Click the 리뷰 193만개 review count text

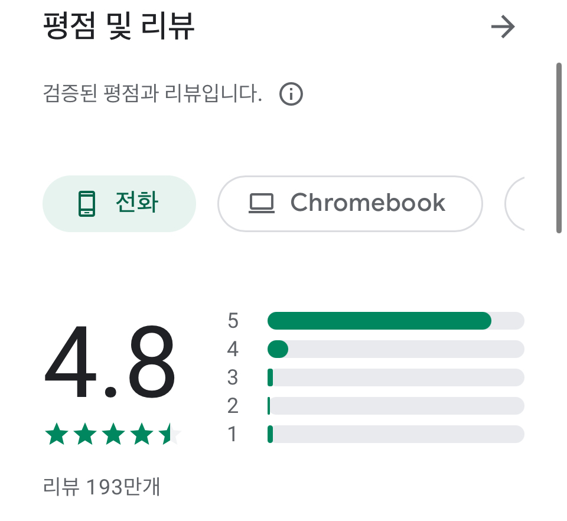pos(101,486)
